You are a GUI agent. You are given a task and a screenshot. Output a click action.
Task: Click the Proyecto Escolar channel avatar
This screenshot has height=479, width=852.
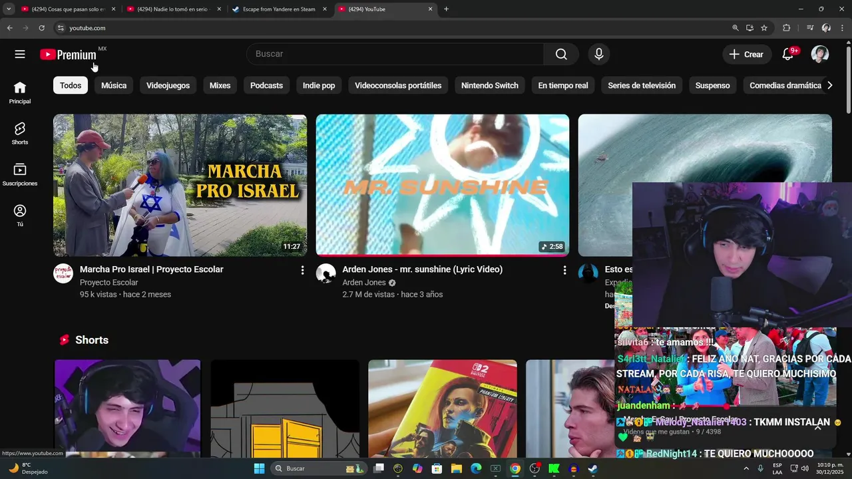coord(63,273)
